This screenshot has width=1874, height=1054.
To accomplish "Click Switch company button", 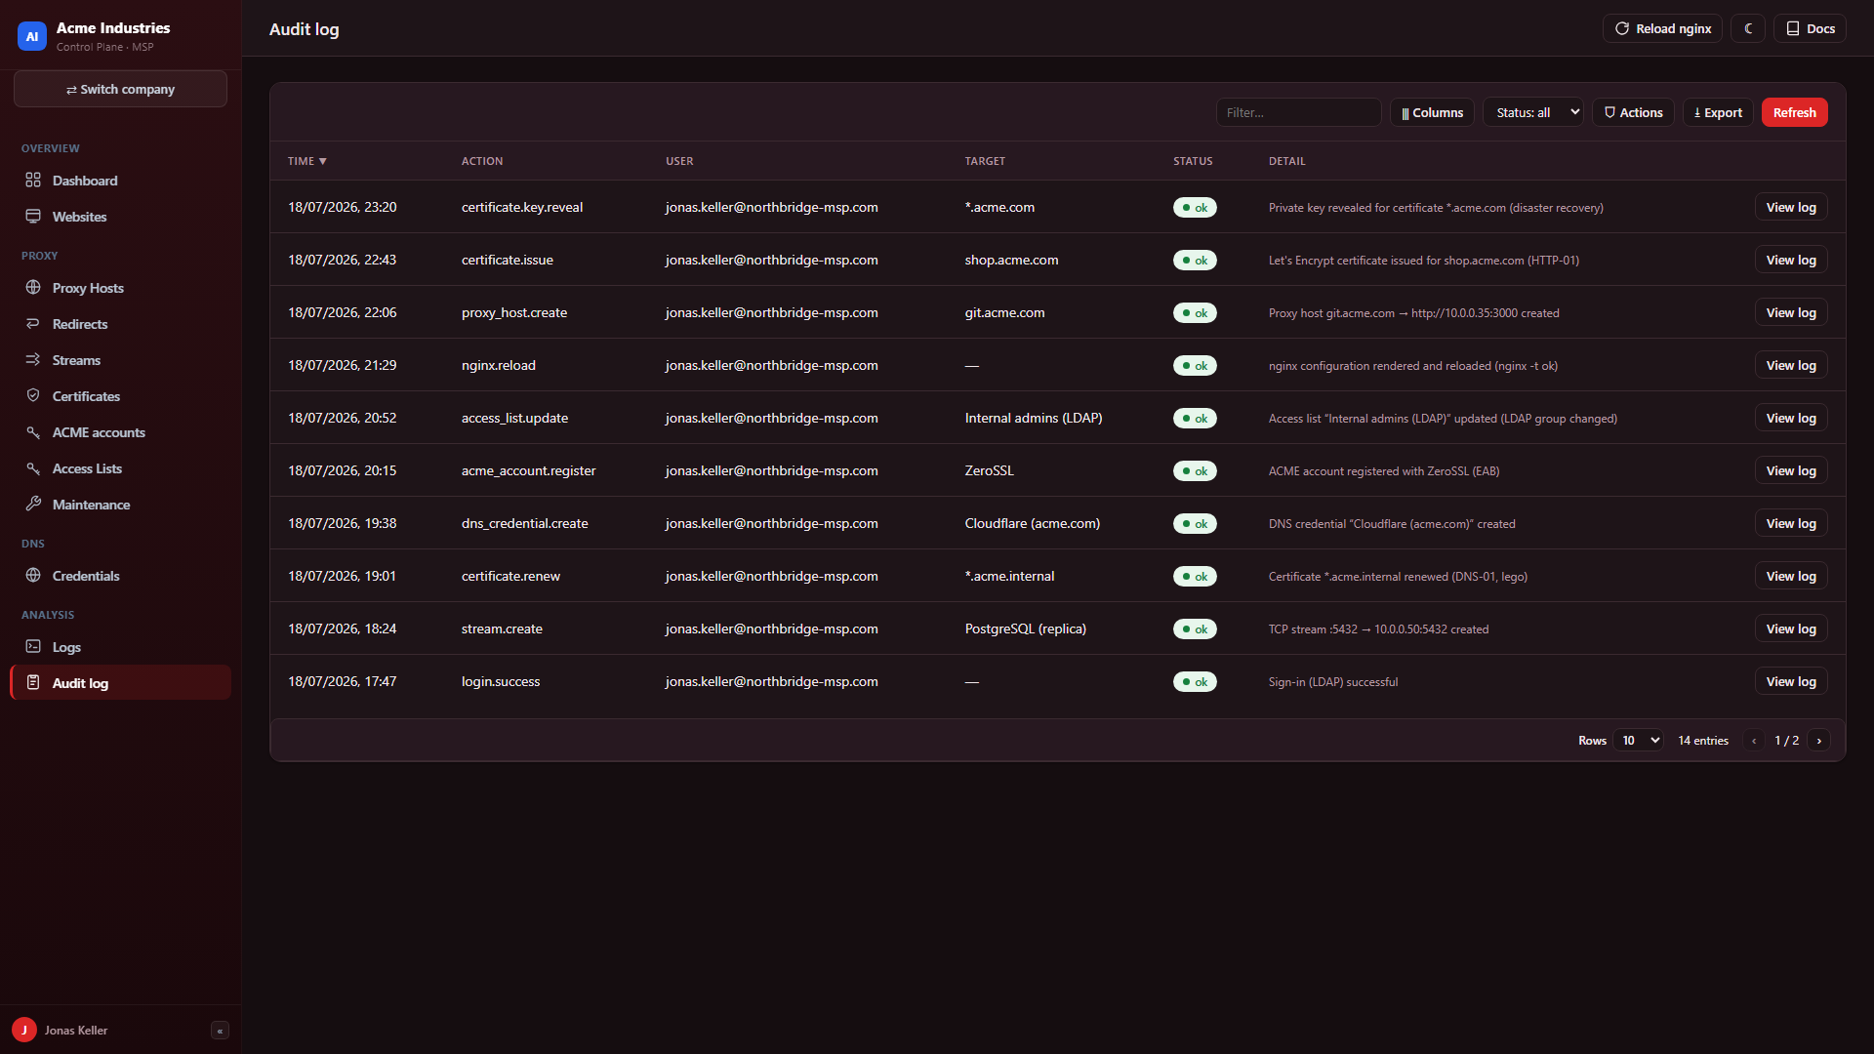I will [120, 89].
